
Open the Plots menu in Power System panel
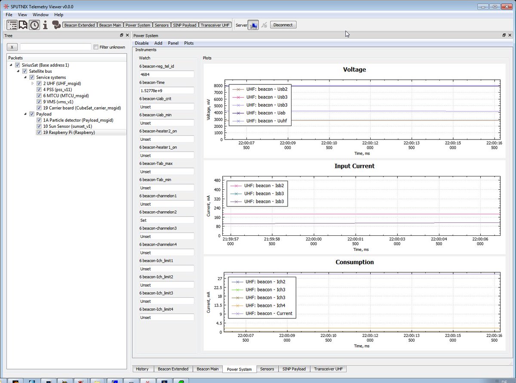pyautogui.click(x=189, y=43)
